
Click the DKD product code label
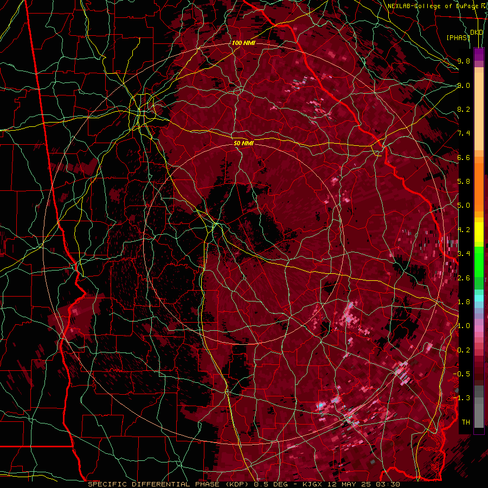tap(477, 33)
